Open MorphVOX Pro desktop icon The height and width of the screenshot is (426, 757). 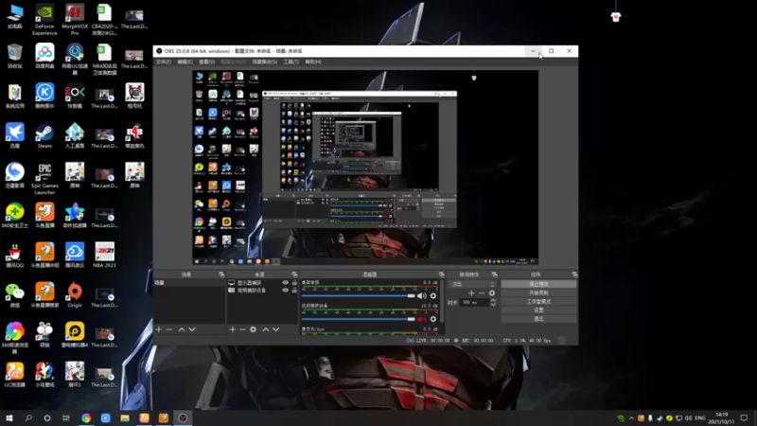tap(75, 20)
